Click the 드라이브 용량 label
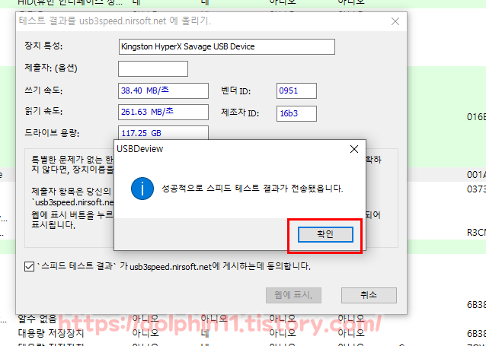Viewport: 486px width, 346px height. point(52,133)
